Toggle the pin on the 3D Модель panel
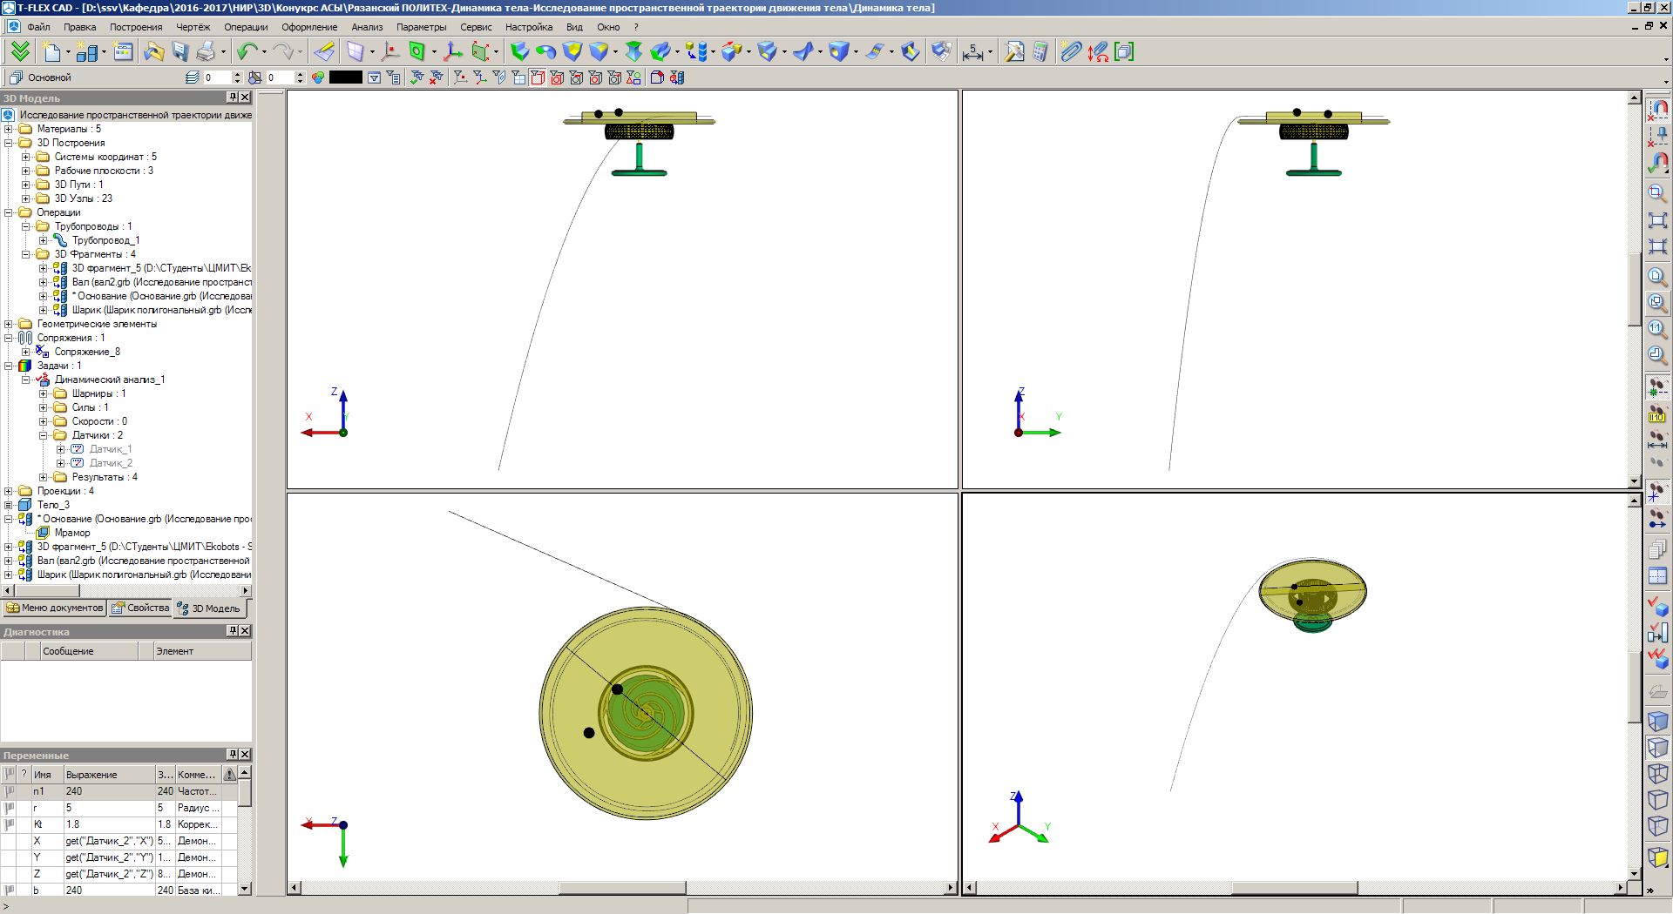 233,97
